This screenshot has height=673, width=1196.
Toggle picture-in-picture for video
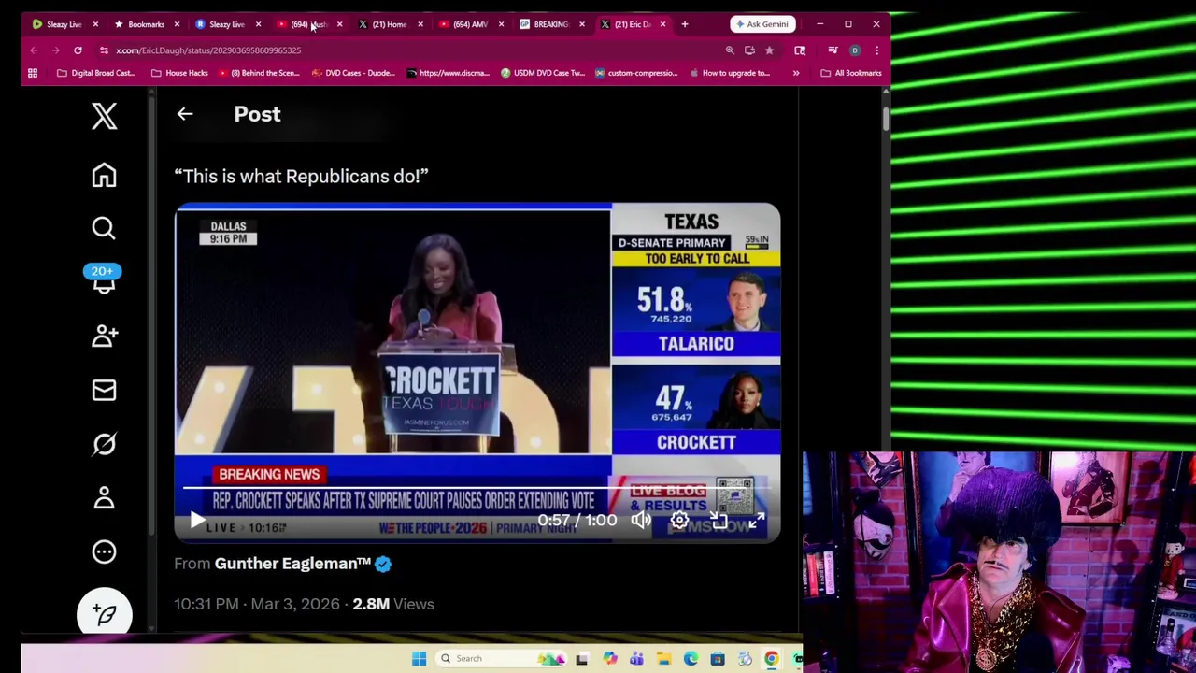[718, 520]
